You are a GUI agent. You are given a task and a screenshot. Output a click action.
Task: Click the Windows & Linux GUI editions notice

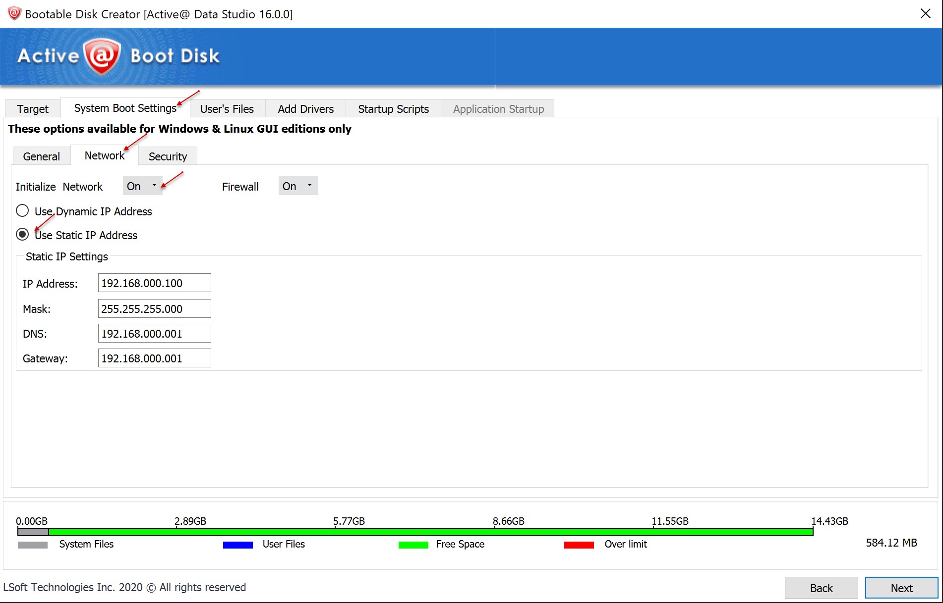point(179,129)
